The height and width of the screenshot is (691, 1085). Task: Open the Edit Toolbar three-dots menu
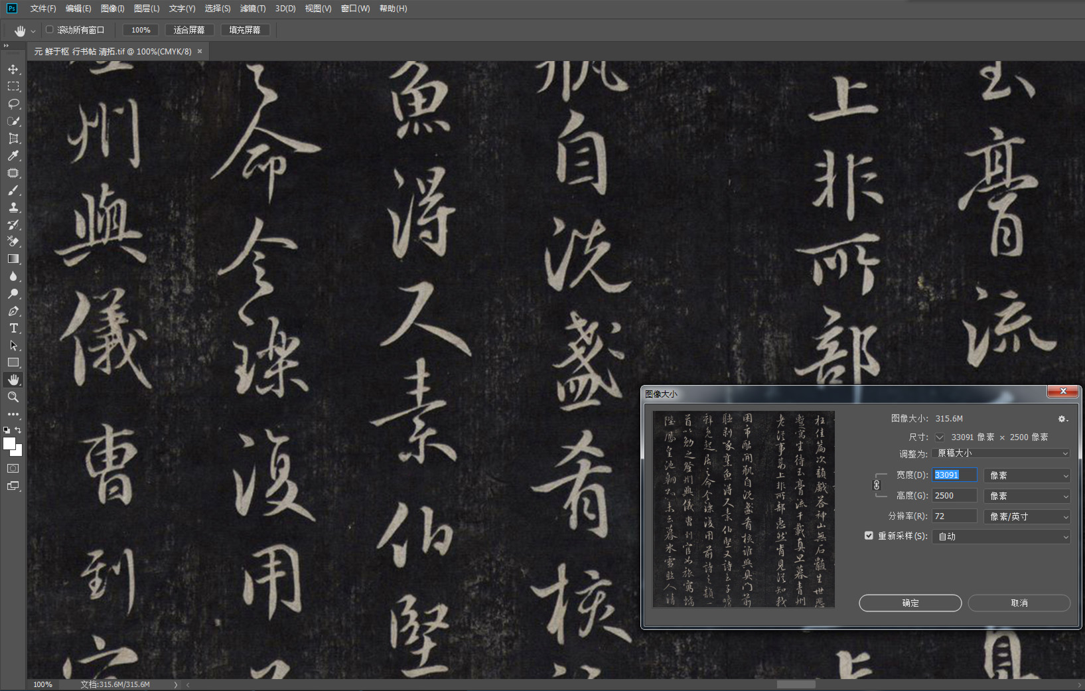(x=13, y=414)
